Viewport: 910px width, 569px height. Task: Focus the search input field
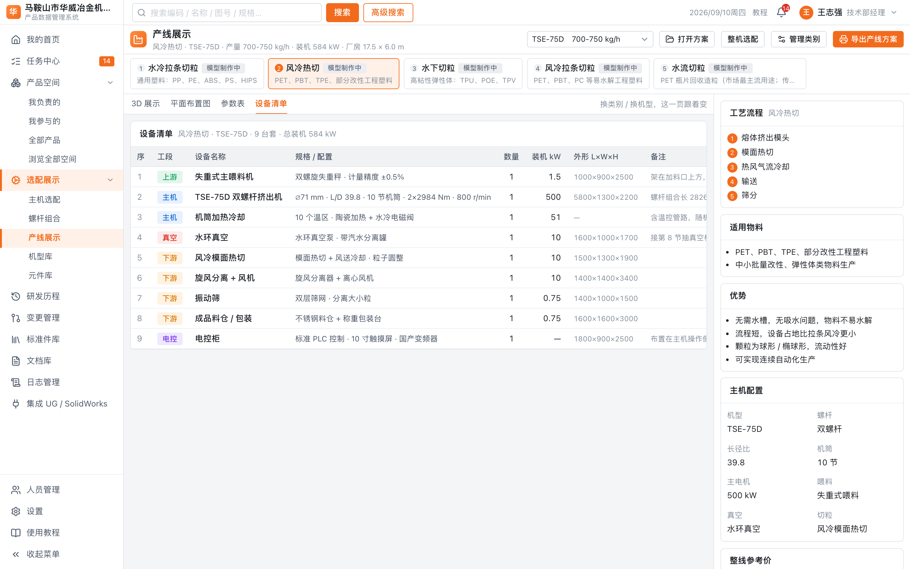[x=226, y=12]
